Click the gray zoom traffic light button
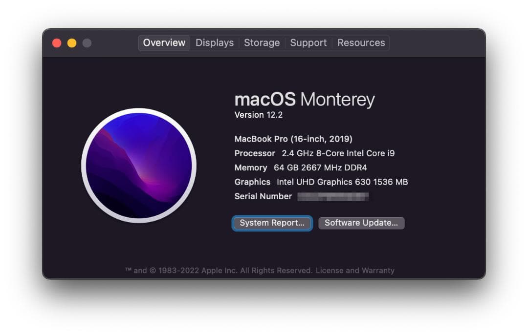 (87, 42)
